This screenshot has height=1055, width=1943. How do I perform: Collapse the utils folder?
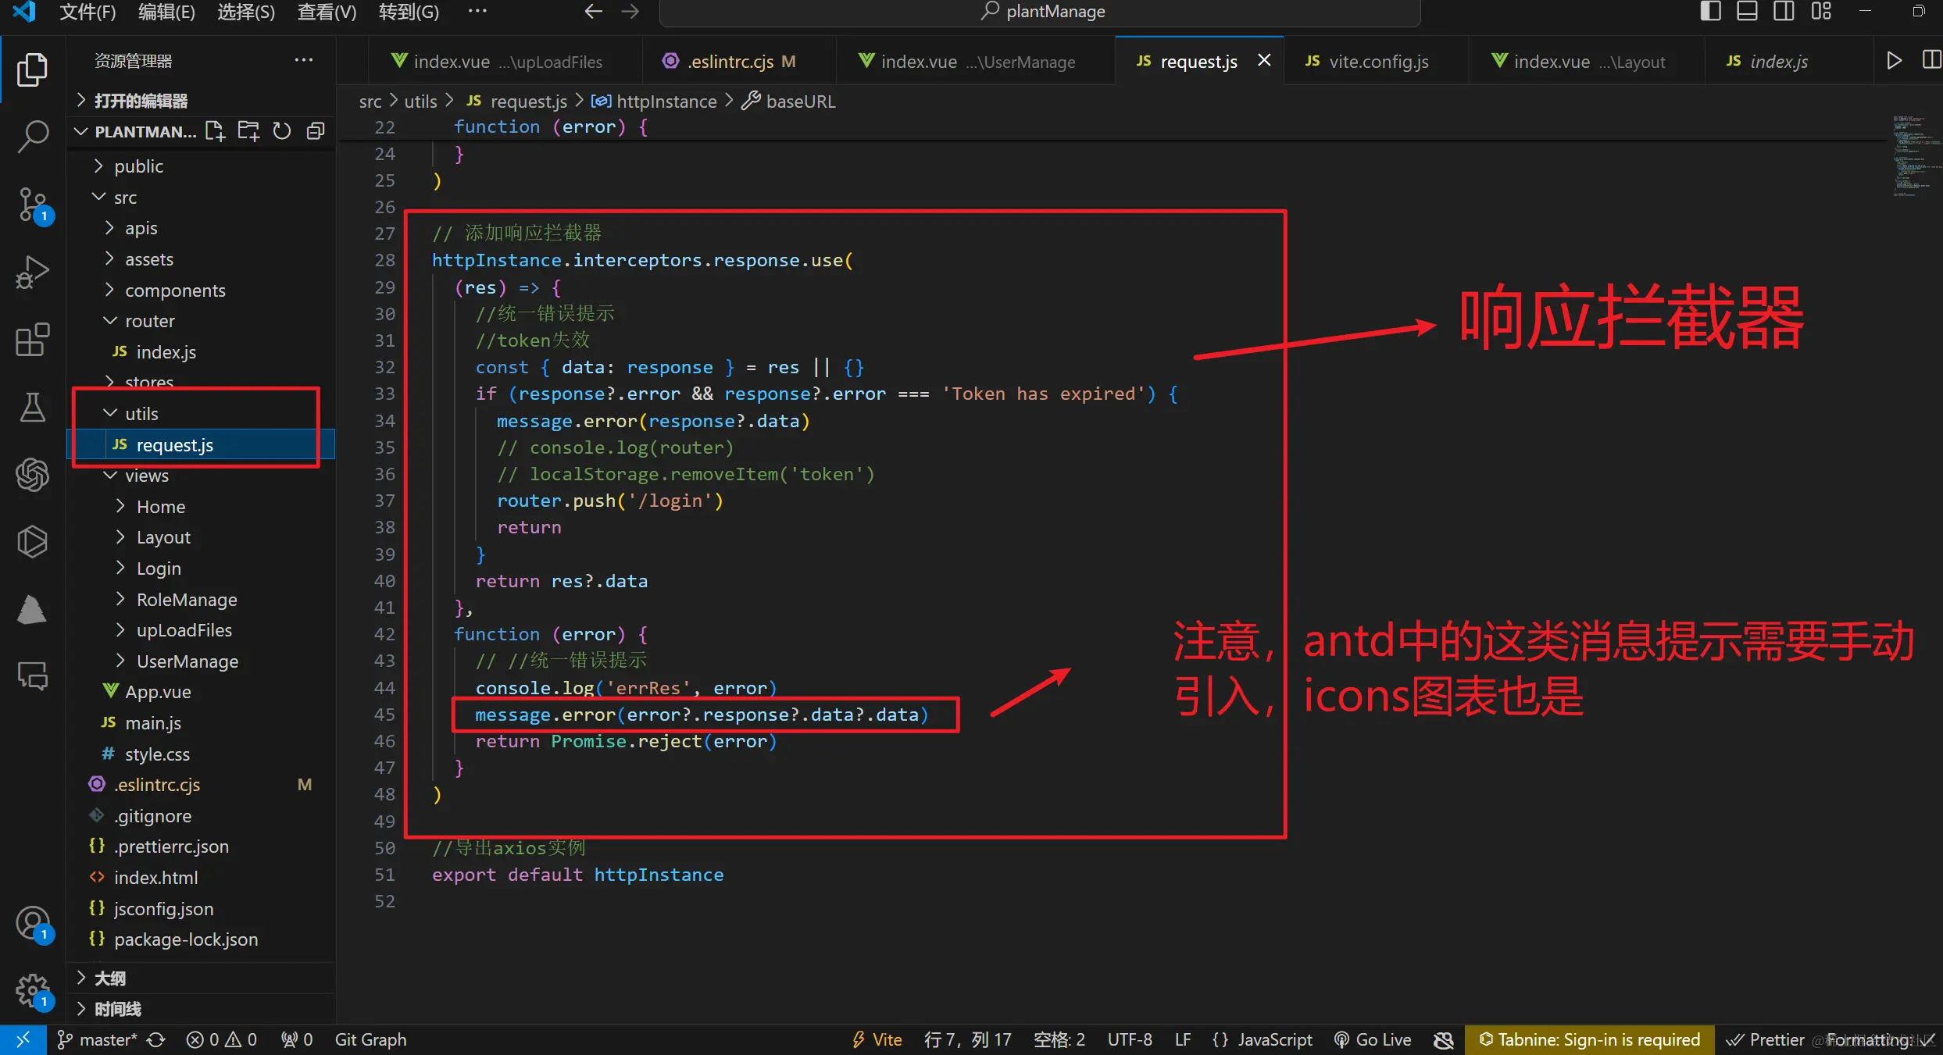(x=201, y=414)
